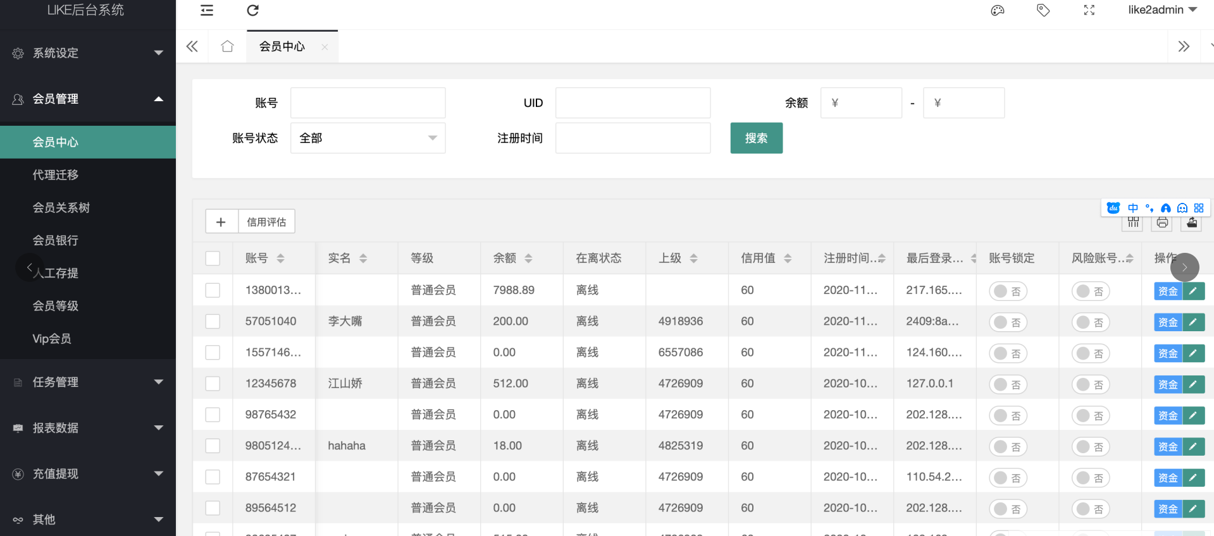Viewport: 1214px width, 536px height.
Task: Open the like2admin user dropdown
Action: [x=1162, y=10]
